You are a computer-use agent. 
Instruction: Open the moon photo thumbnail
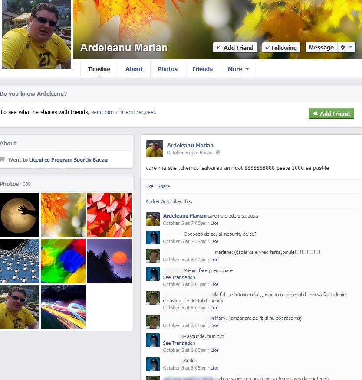click(20, 215)
